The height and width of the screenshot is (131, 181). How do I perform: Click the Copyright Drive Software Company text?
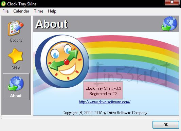(105, 113)
